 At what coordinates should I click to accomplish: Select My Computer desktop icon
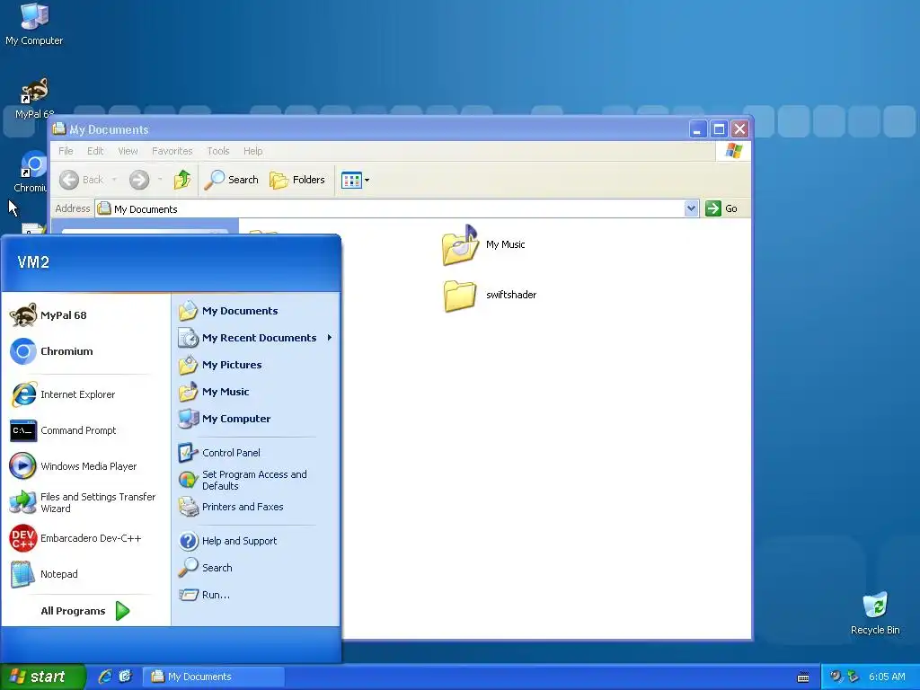(34, 24)
